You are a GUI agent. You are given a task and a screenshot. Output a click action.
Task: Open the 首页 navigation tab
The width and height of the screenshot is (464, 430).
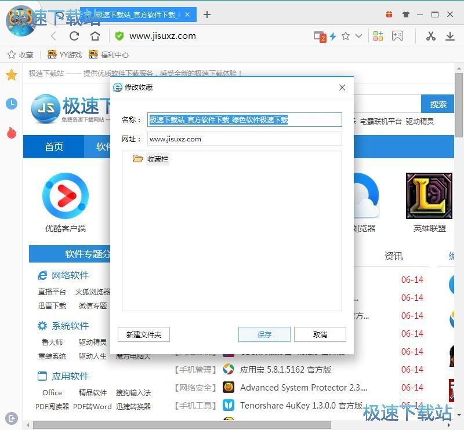coord(54,147)
